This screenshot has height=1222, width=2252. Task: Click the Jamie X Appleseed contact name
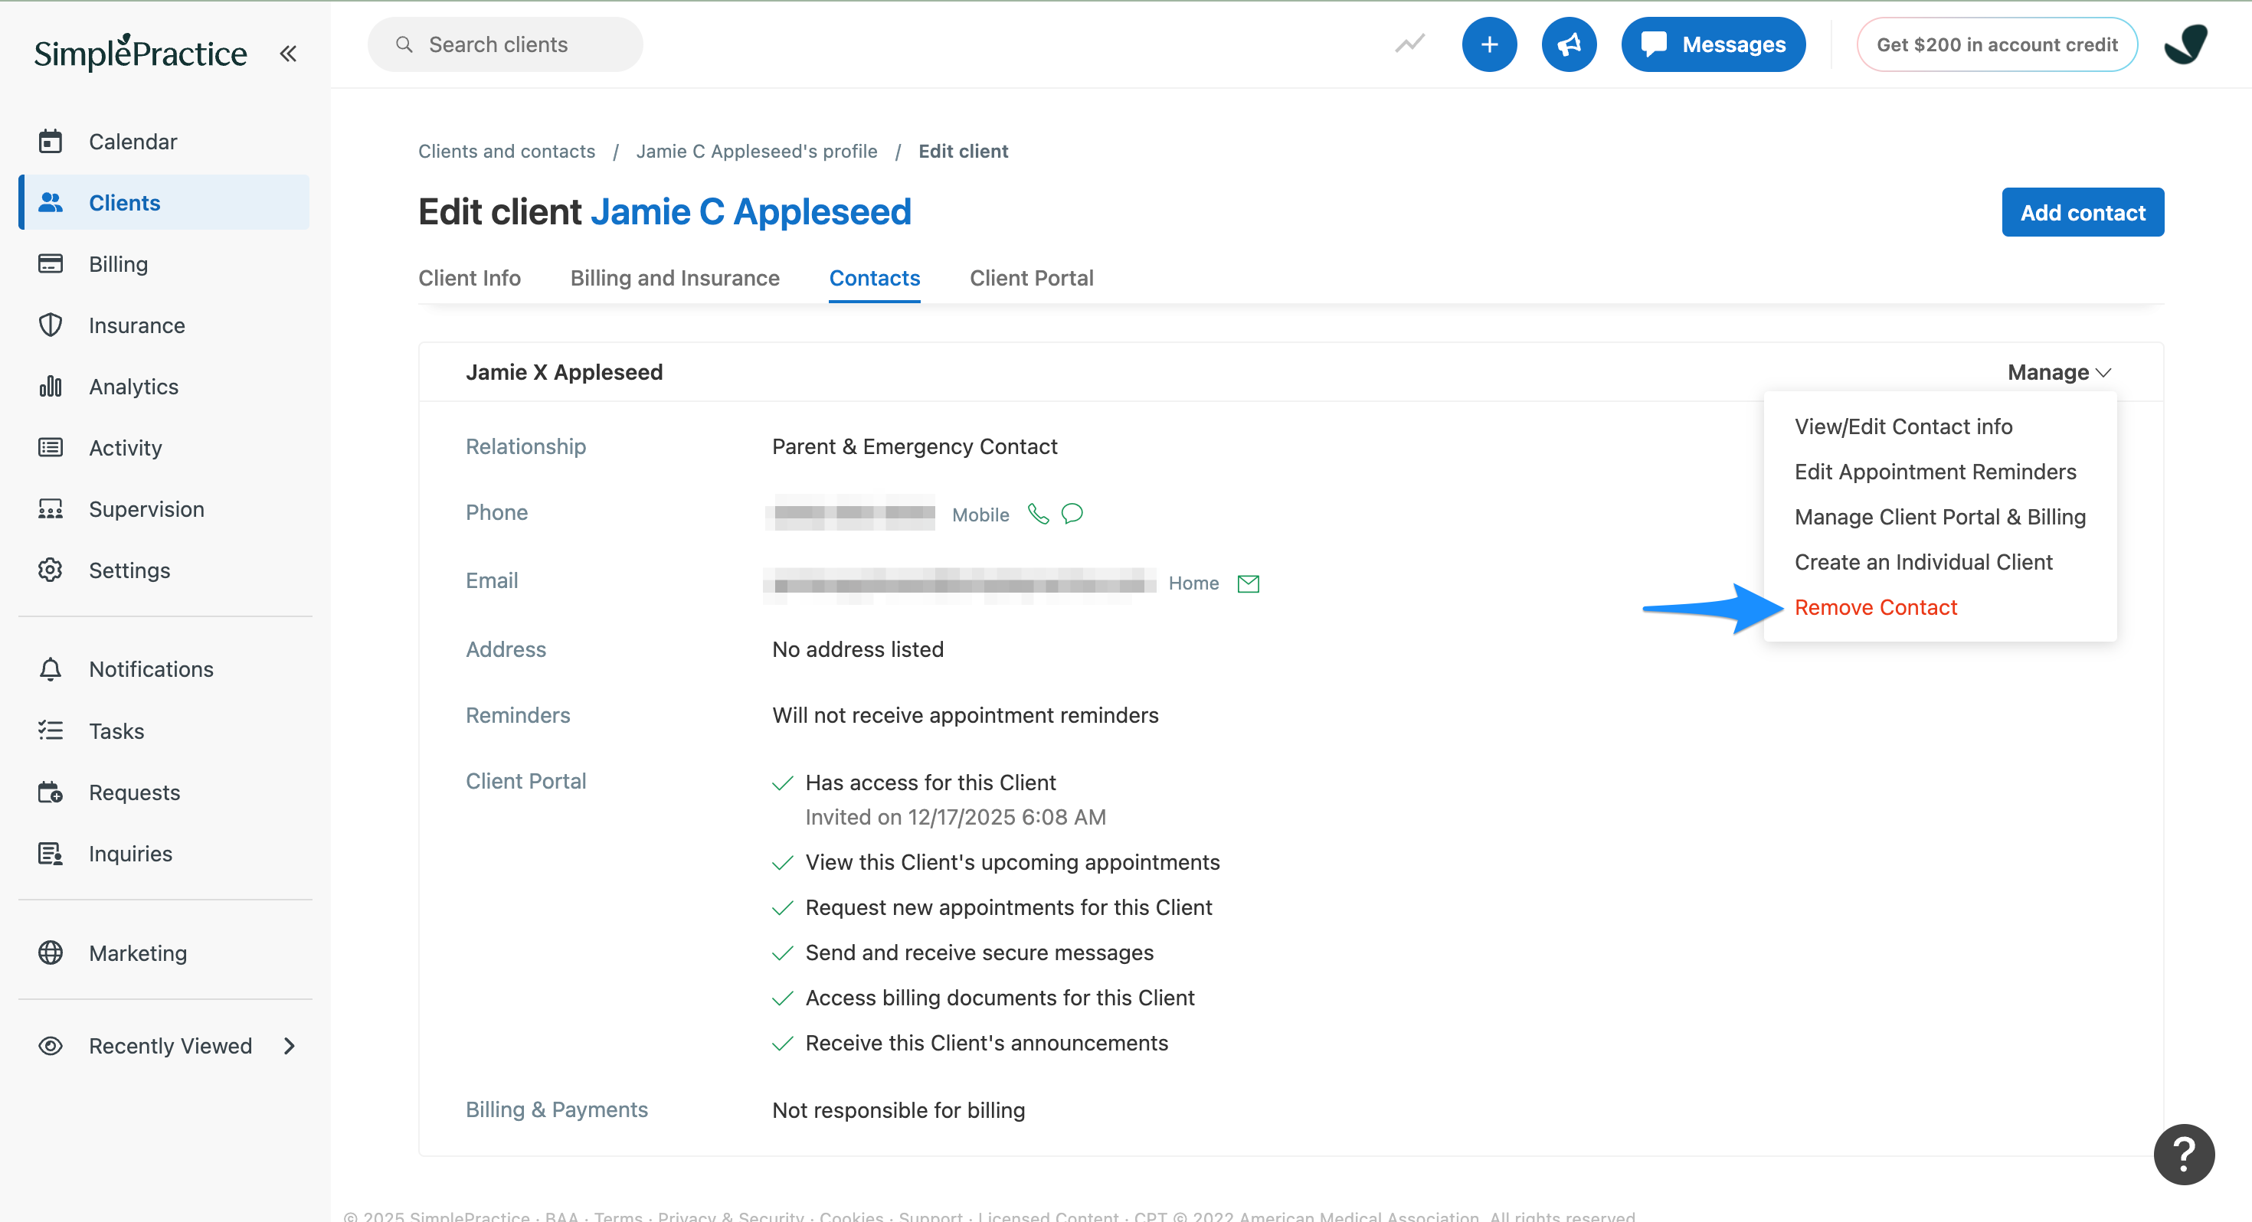point(564,372)
